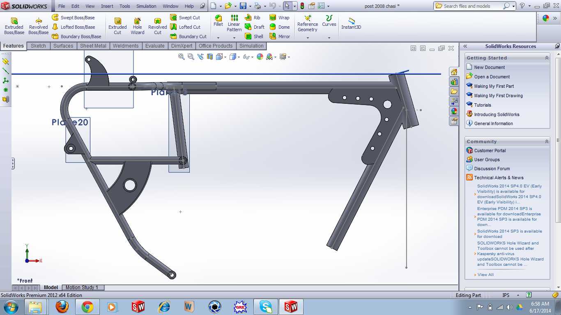Open the Edit Appearance color tool
The width and height of the screenshot is (561, 315).
[260, 57]
